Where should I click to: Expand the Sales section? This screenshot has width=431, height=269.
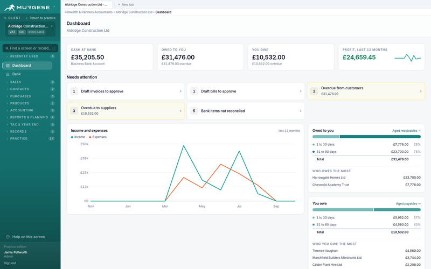pos(30,82)
